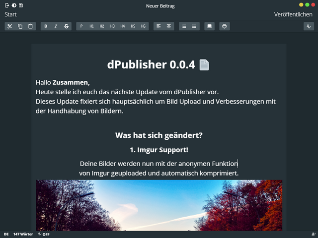Toggle strikethrough formatting
The image size is (318, 238).
coord(66,26)
